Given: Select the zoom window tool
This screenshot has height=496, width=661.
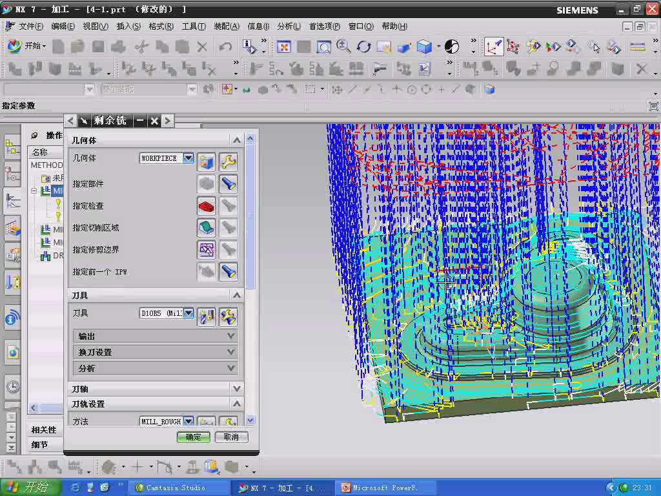Looking at the screenshot, I should (323, 46).
